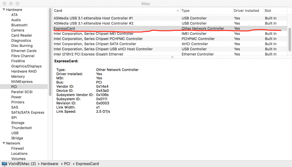
Task: Click AHCI Controller type cell
Action: click(x=195, y=44)
